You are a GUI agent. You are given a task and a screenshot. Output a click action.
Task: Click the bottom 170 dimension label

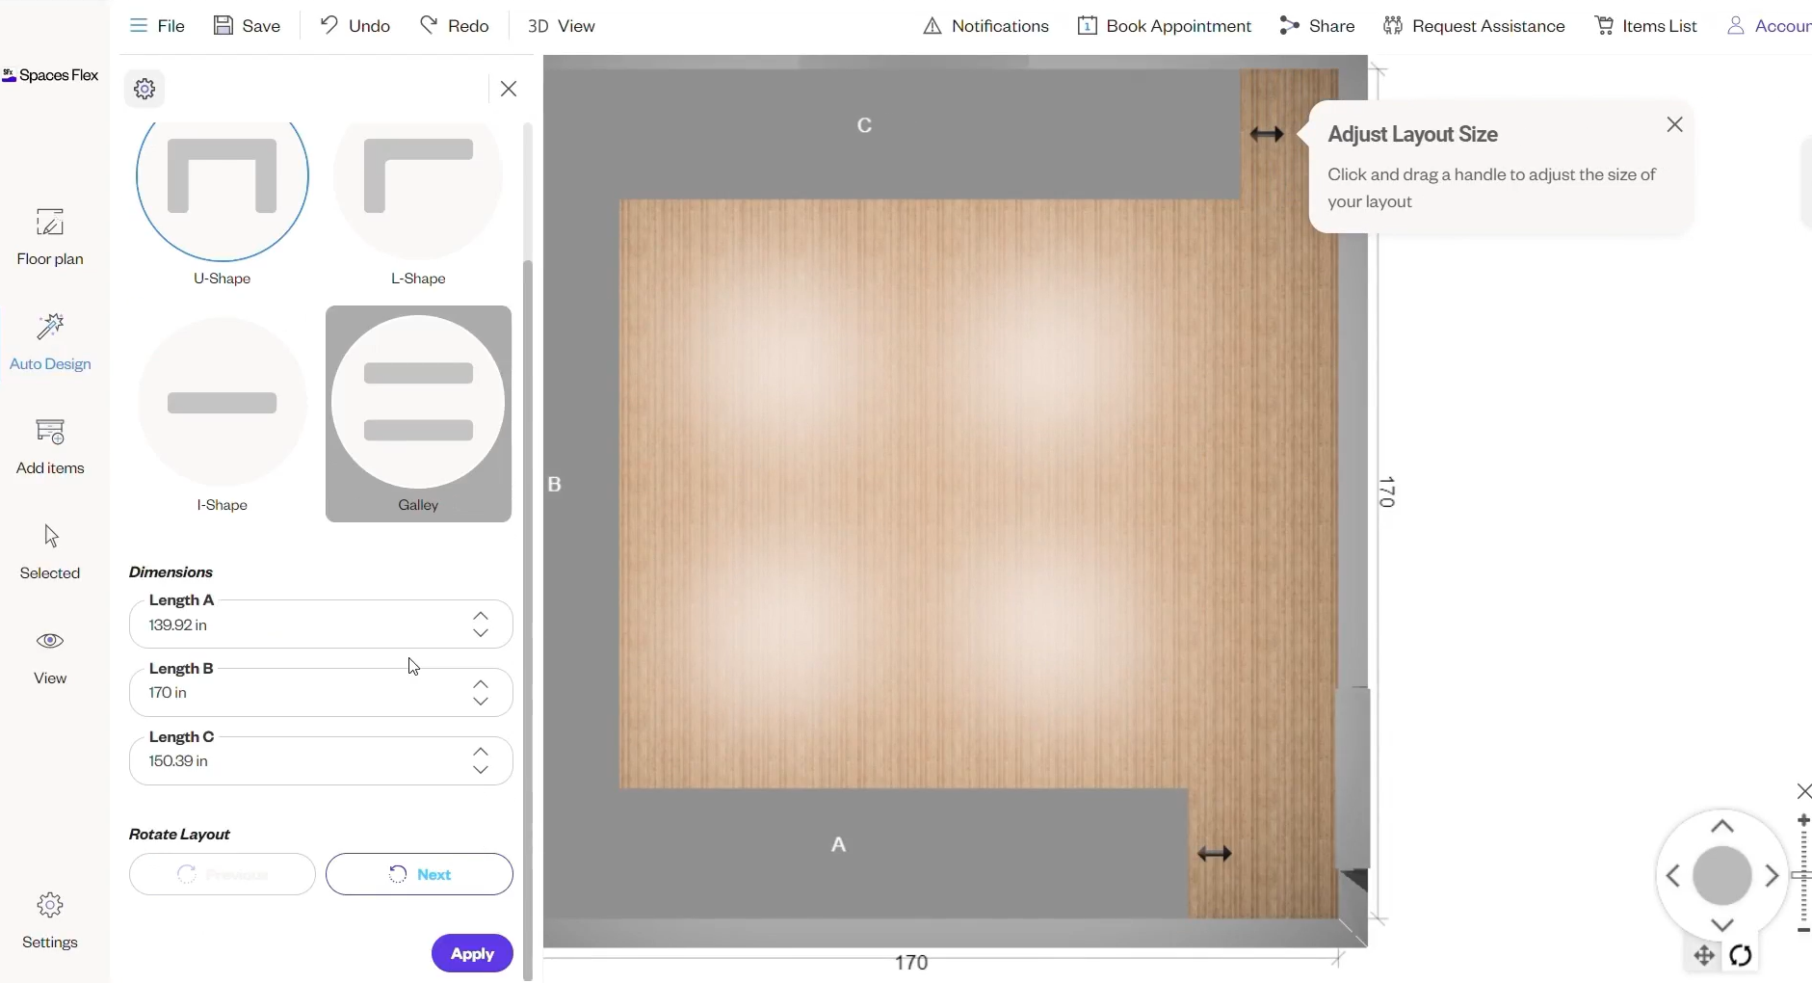tap(911, 962)
